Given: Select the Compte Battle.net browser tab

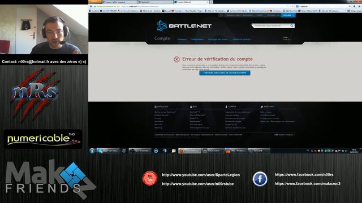Looking at the screenshot, I should tap(191, 2).
